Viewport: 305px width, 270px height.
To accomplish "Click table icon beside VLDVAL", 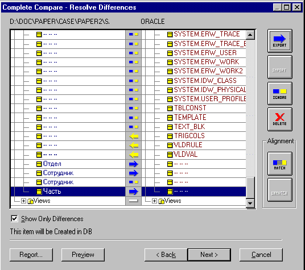I will pyautogui.click(x=170, y=155).
